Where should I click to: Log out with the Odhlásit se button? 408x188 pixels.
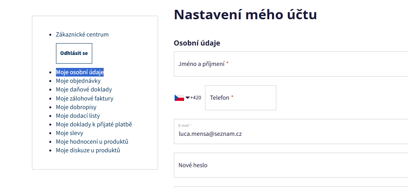pos(74,53)
